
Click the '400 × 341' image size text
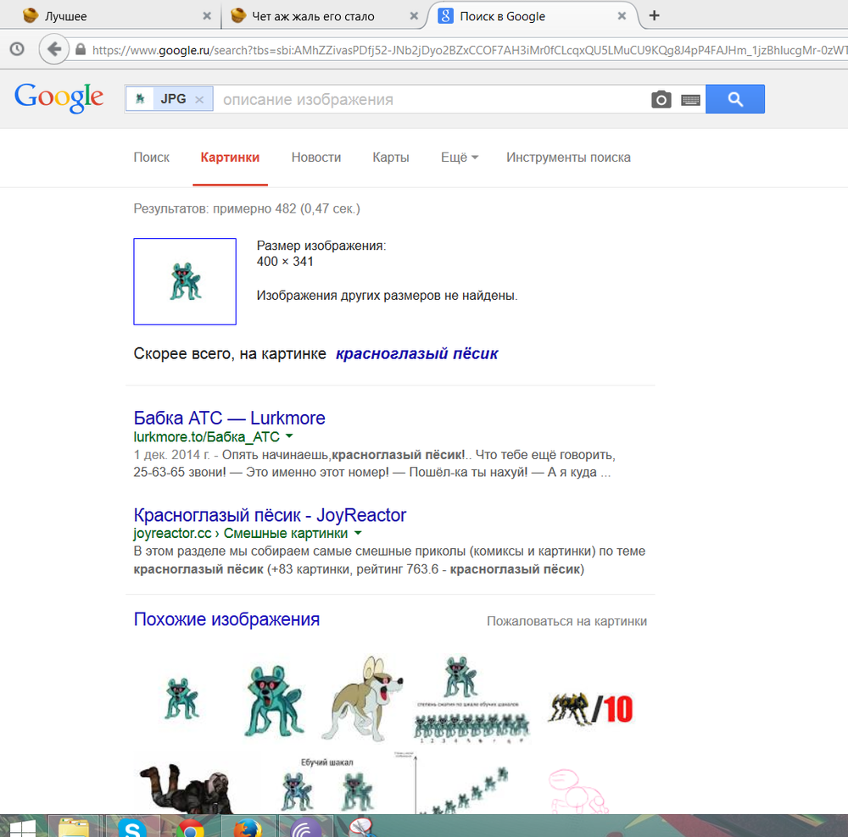click(285, 262)
